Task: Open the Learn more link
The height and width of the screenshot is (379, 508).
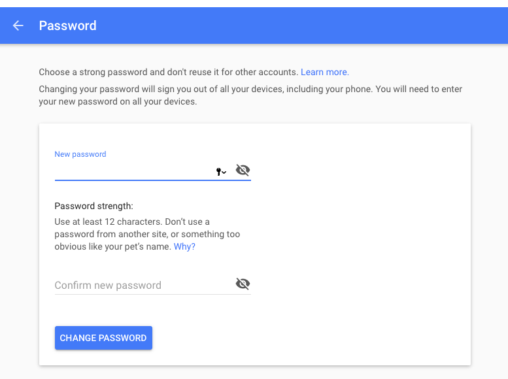Action: click(325, 72)
